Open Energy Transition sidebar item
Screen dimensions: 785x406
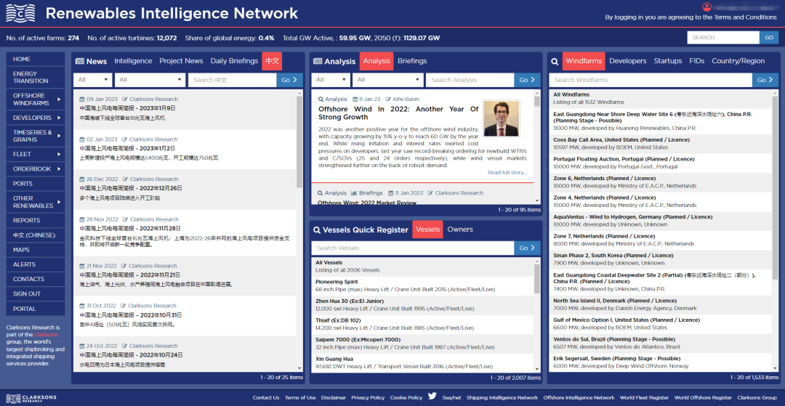click(x=36, y=78)
